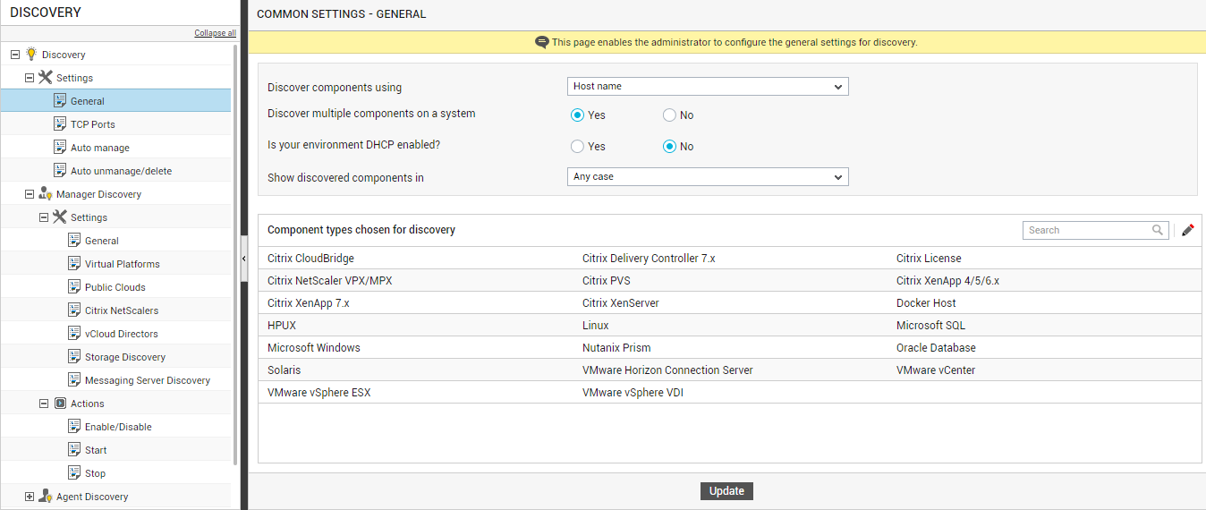Click VMware vCenter component entry

click(x=936, y=370)
